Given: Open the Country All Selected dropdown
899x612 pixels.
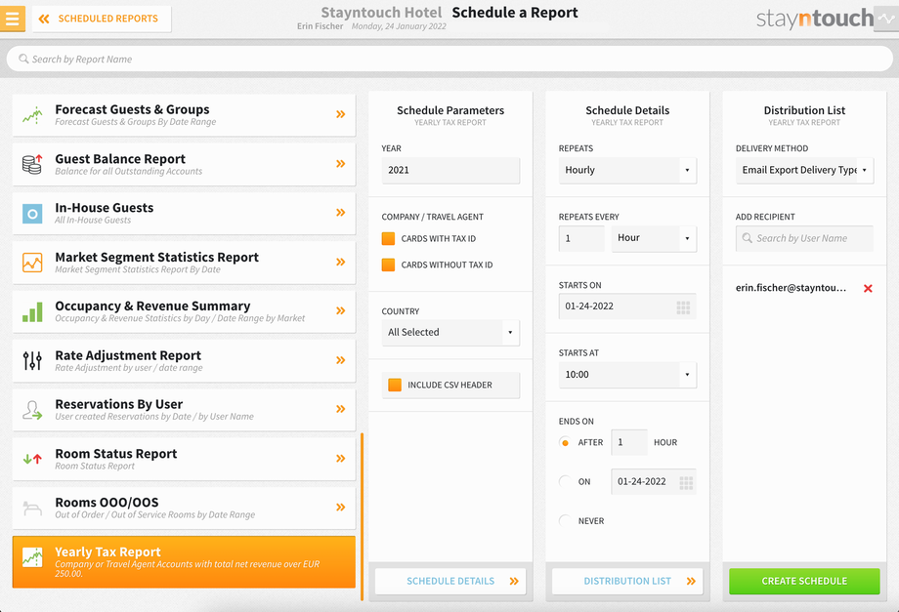Looking at the screenshot, I should (x=450, y=333).
